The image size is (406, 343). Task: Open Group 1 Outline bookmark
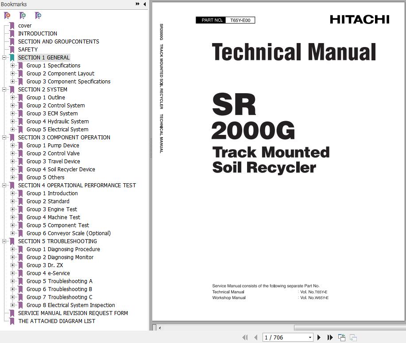point(46,98)
